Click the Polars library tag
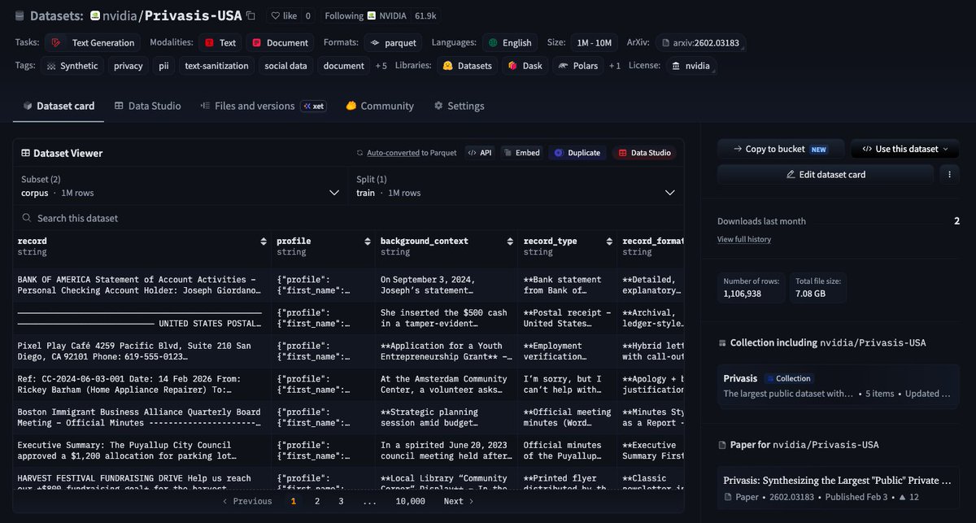This screenshot has height=523, width=976. 578,66
